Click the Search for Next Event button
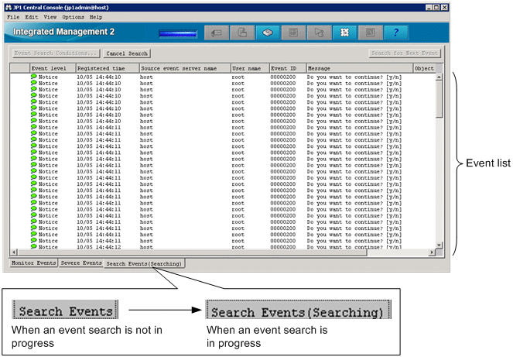This screenshot has height=357, width=513. click(405, 53)
